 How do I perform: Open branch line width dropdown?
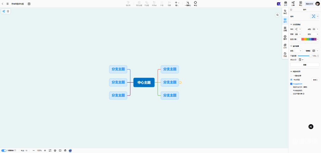[x=298, y=34]
